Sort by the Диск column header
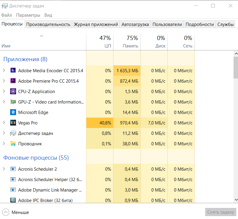Viewport: 238px width, 219px height. (154, 42)
